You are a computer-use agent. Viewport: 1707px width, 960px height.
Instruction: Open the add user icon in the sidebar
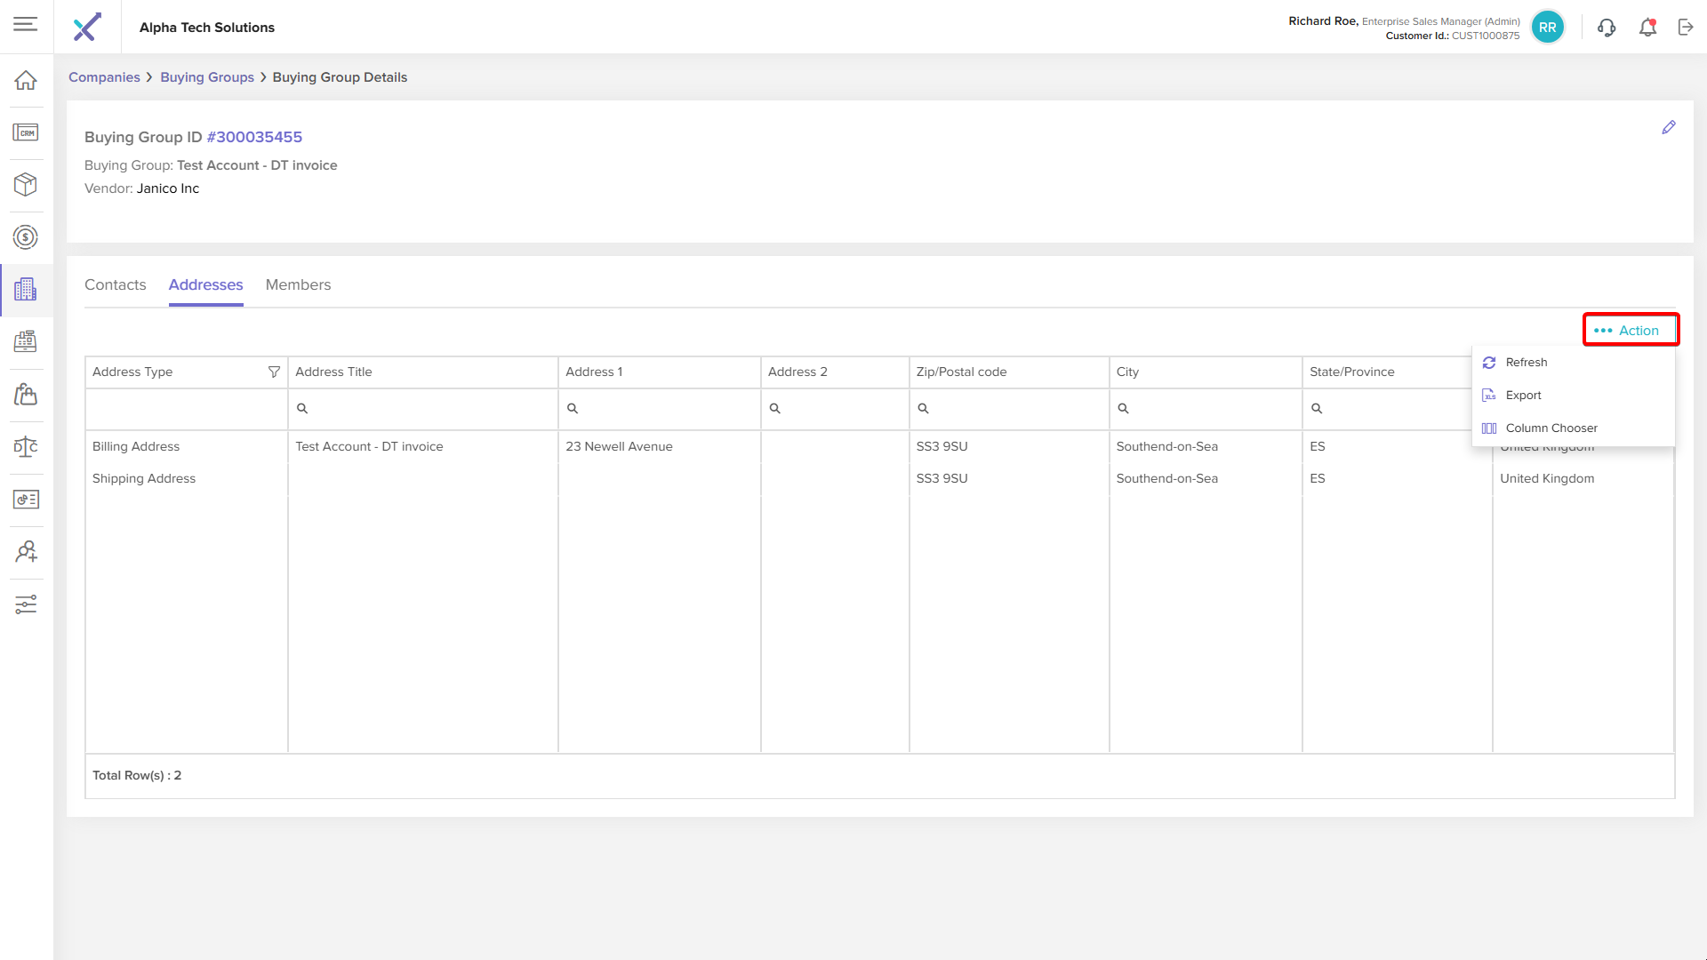pyautogui.click(x=26, y=552)
